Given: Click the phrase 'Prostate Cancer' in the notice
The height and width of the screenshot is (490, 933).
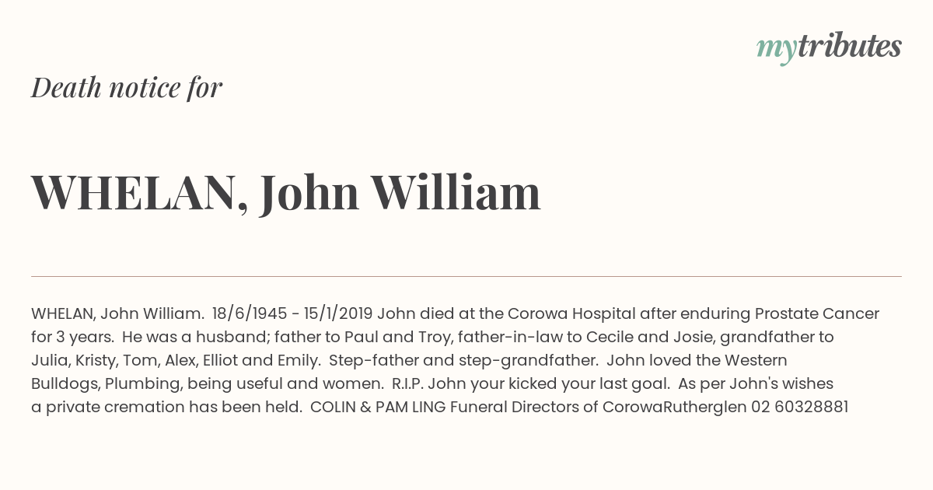Looking at the screenshot, I should pos(817,313).
